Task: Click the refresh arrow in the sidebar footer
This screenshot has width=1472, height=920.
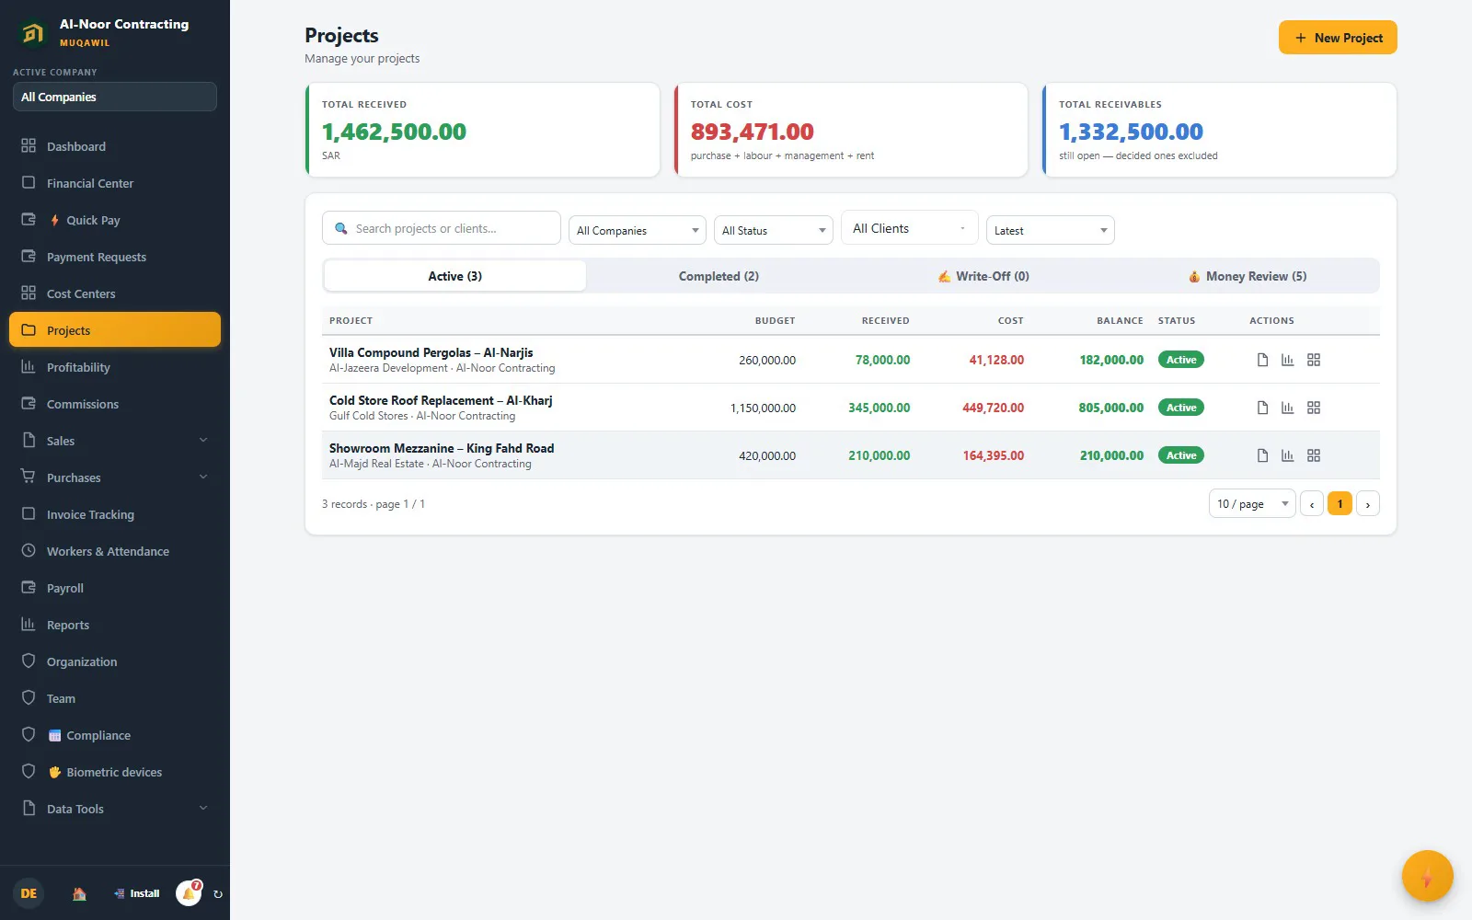Action: (218, 893)
